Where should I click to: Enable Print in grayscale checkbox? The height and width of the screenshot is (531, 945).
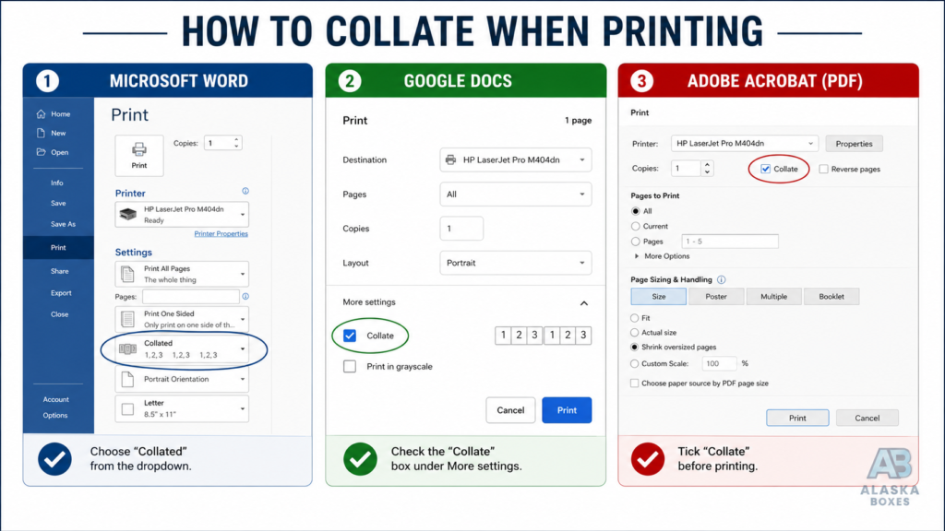pos(350,366)
